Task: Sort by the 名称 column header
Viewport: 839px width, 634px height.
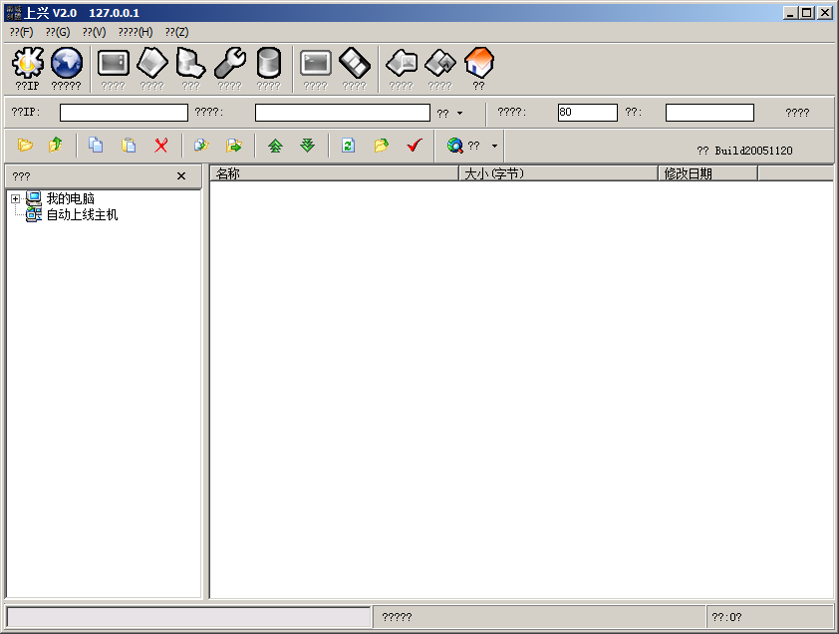Action: coord(333,173)
